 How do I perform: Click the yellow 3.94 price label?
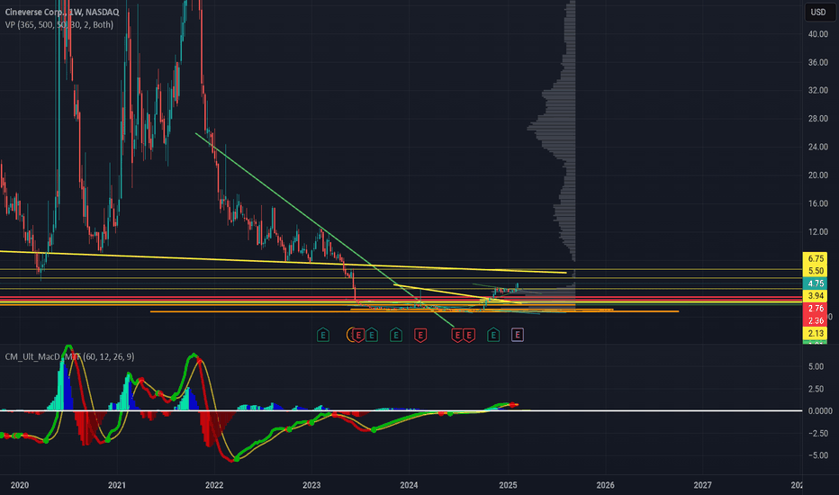pos(816,296)
